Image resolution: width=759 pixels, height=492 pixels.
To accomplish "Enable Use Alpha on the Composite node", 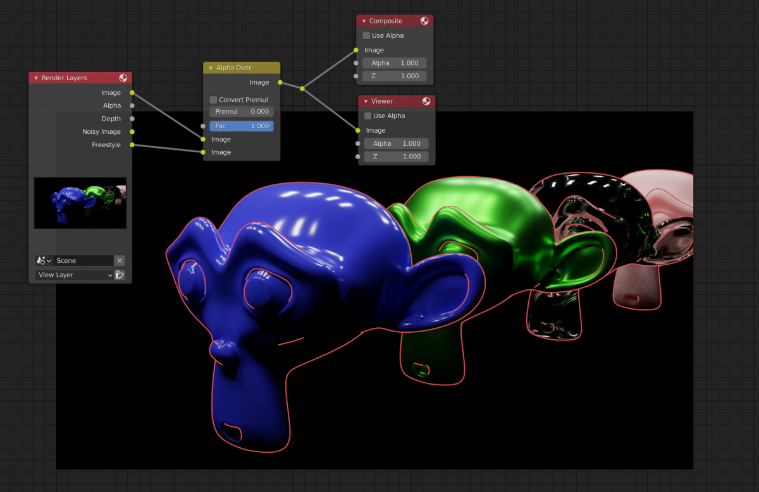I will tap(366, 35).
